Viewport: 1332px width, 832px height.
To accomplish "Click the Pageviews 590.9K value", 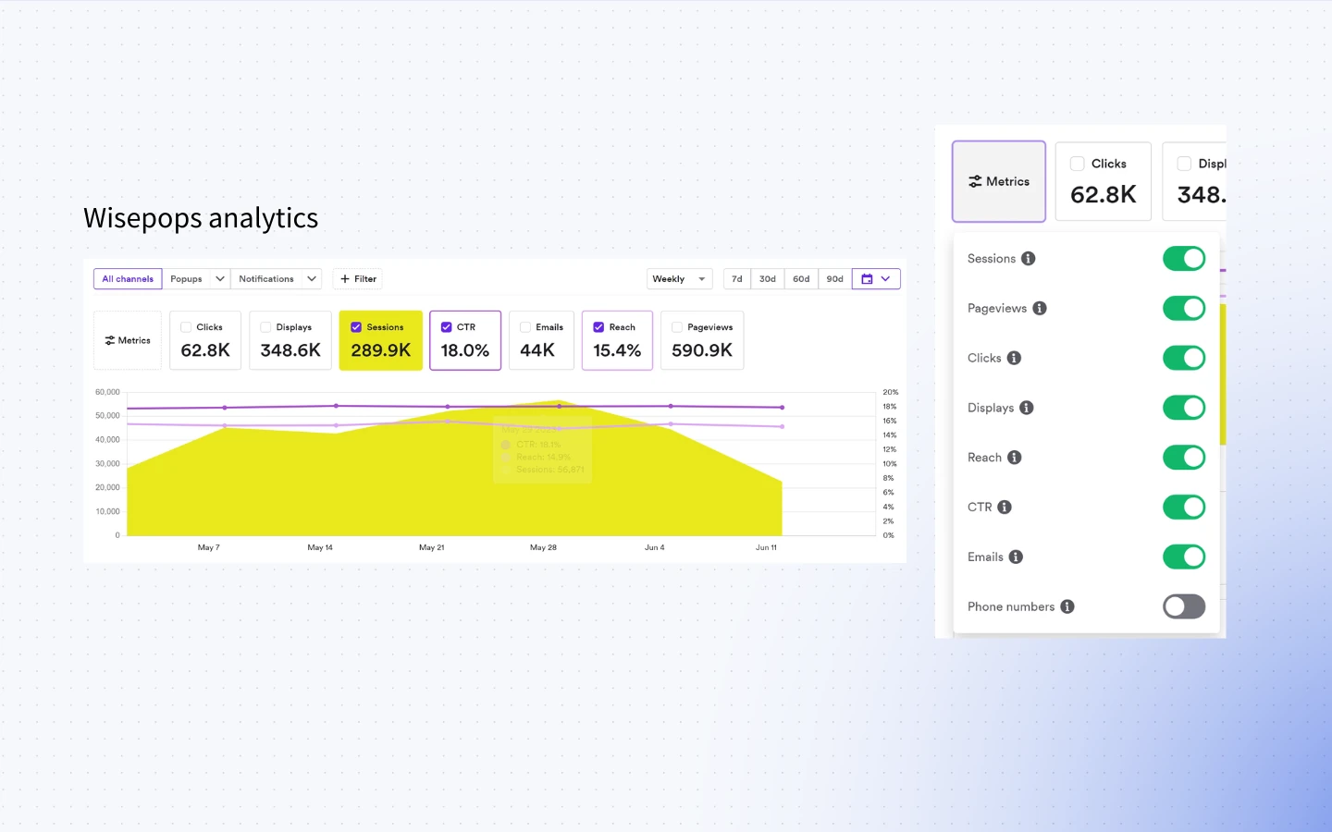I will point(702,351).
